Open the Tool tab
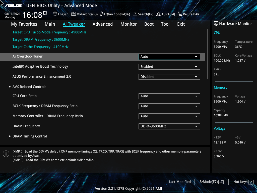The width and height of the screenshot is (257, 193). (165, 24)
